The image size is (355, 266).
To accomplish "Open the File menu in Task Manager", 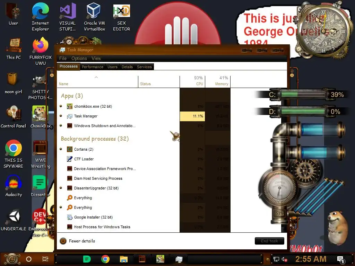I will click(x=63, y=58).
